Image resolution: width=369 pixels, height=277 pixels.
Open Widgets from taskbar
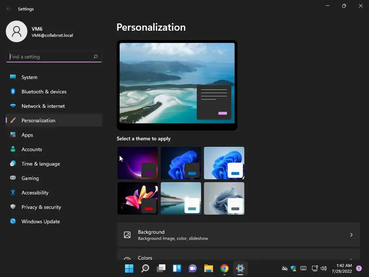click(177, 268)
